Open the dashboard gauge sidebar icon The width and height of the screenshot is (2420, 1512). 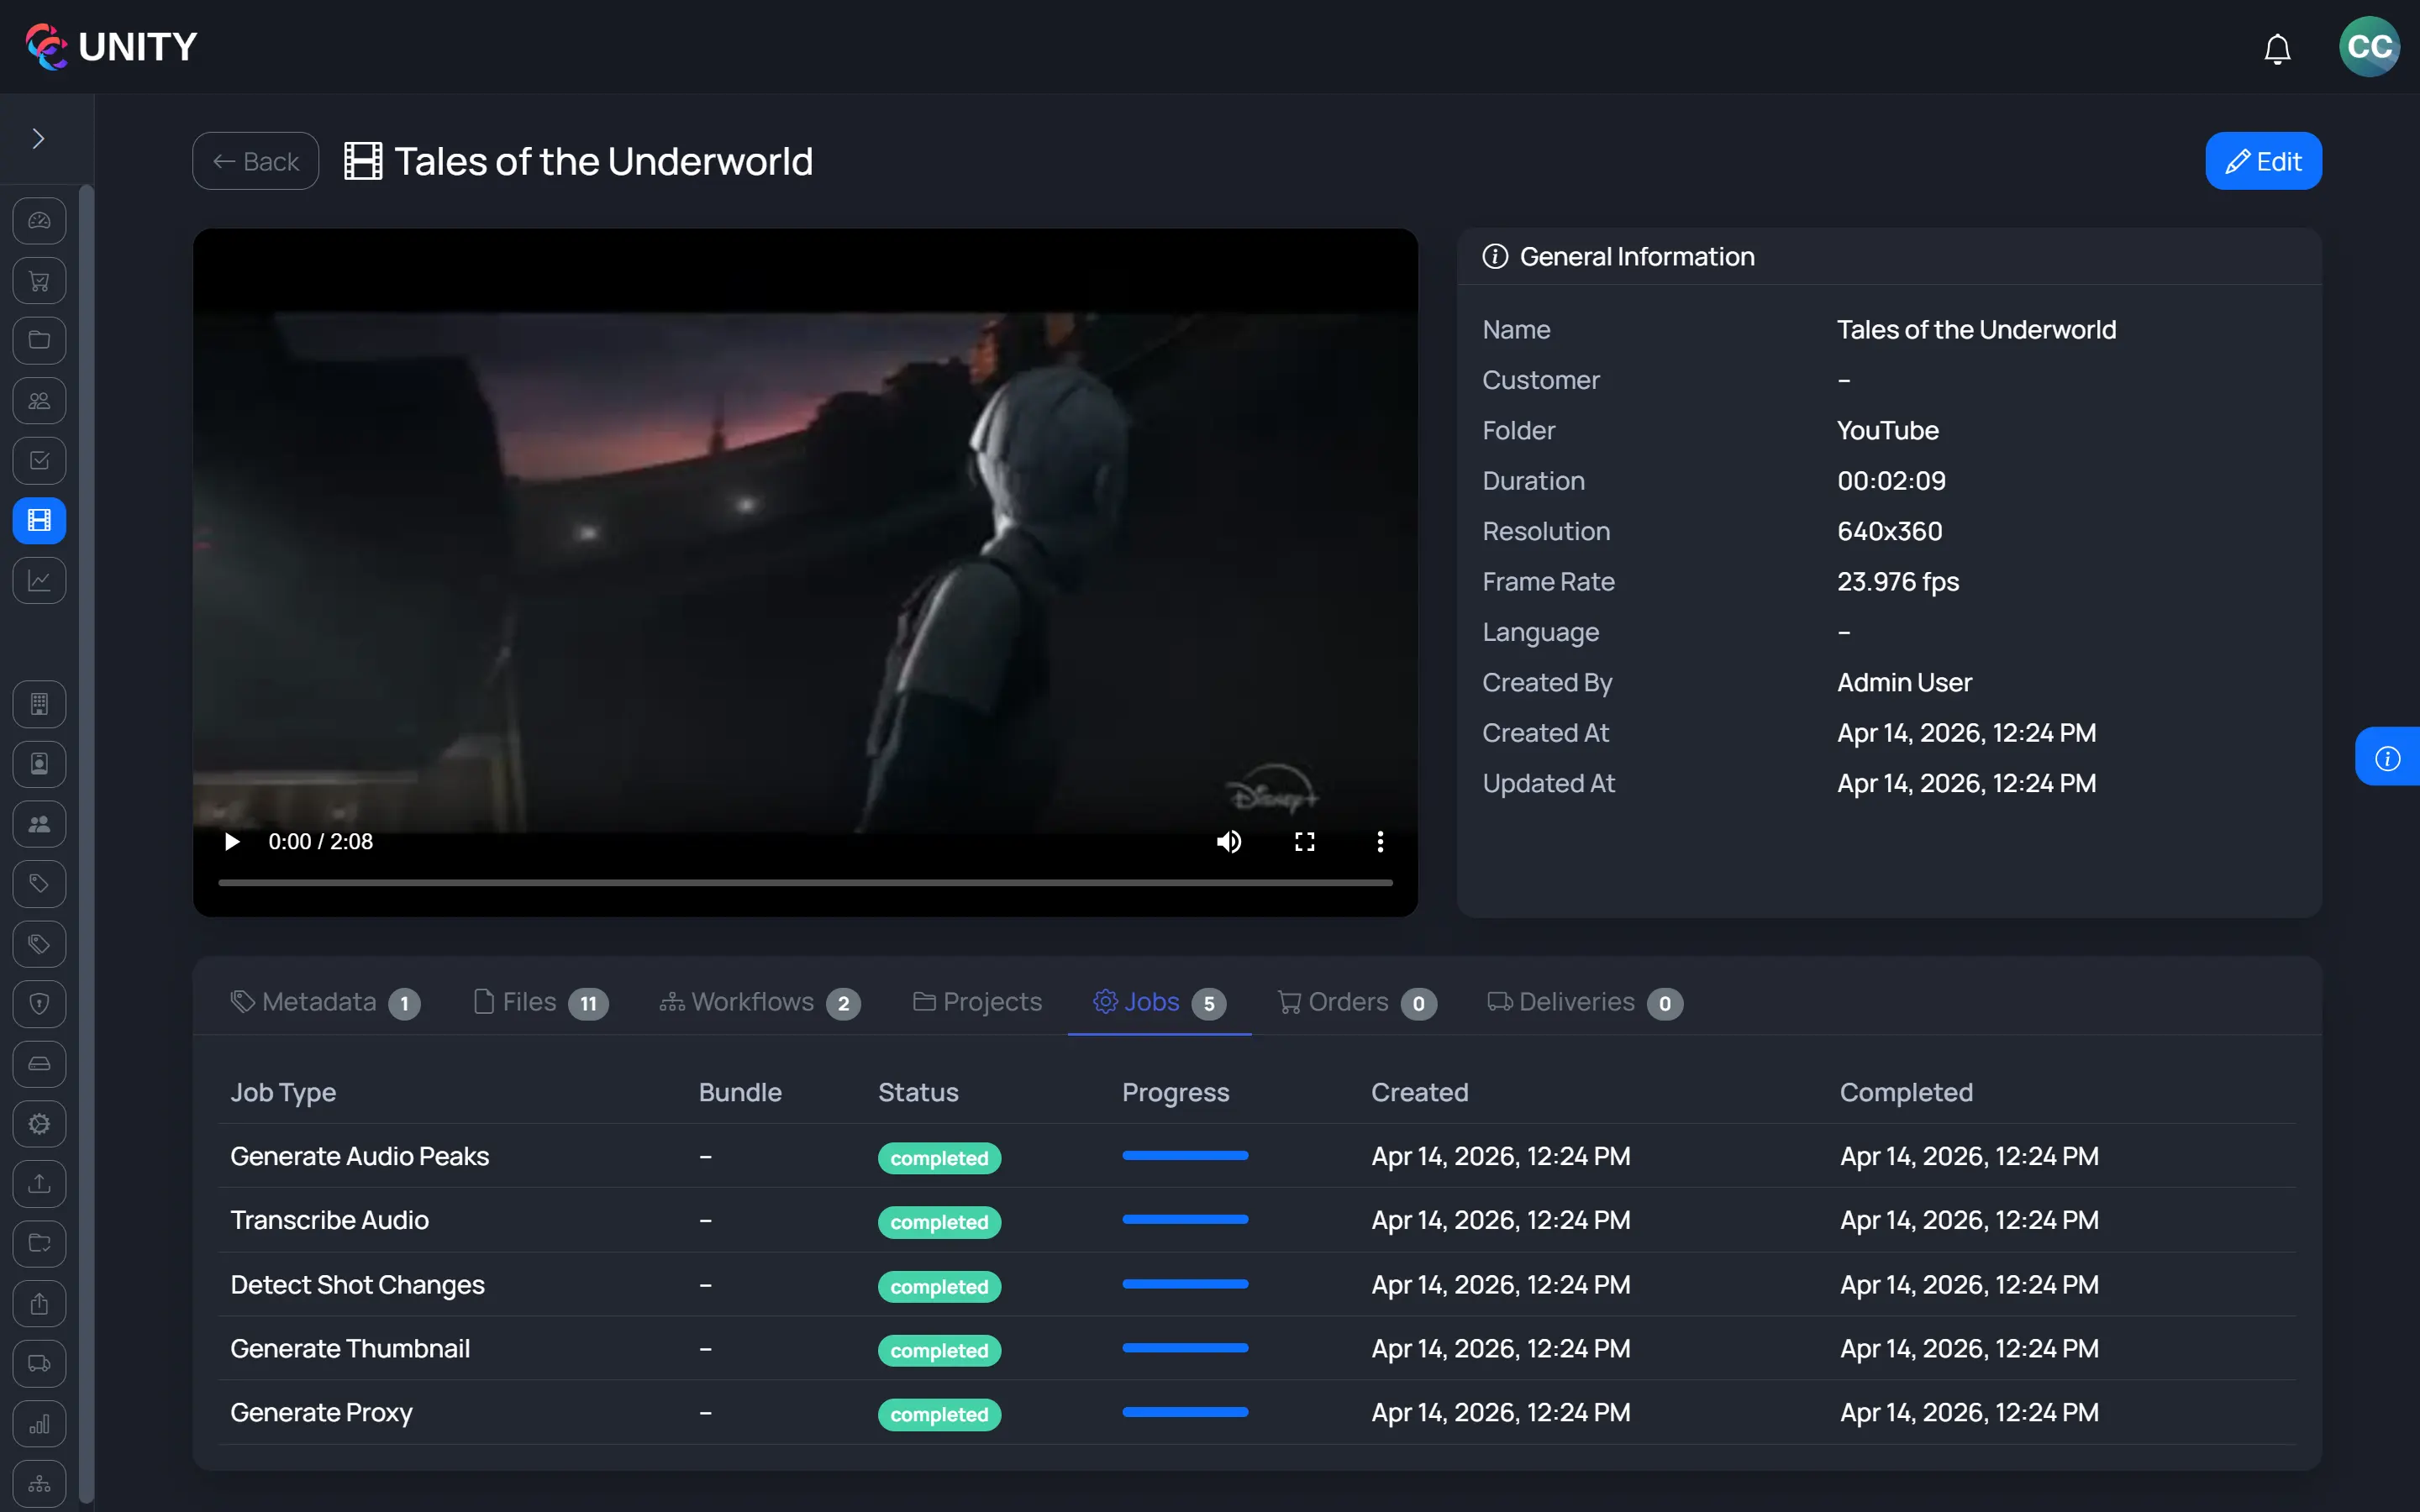click(x=39, y=221)
